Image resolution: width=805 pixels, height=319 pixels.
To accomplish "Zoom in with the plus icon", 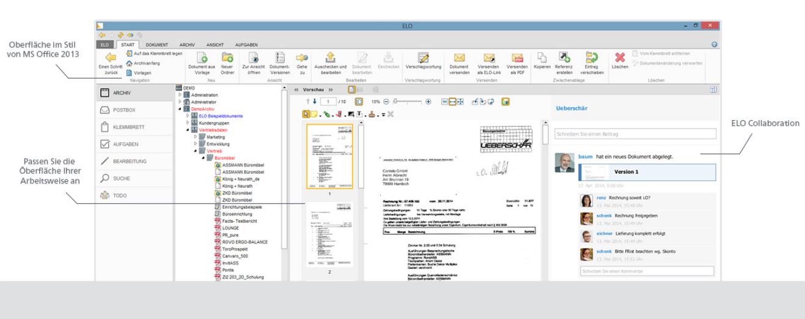I will pyautogui.click(x=428, y=102).
